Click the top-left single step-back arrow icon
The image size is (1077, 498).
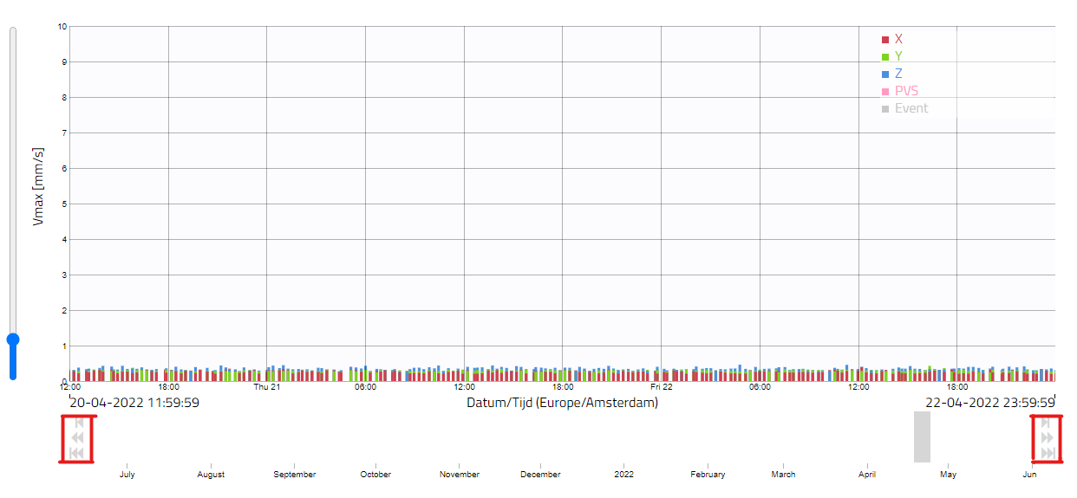(78, 423)
